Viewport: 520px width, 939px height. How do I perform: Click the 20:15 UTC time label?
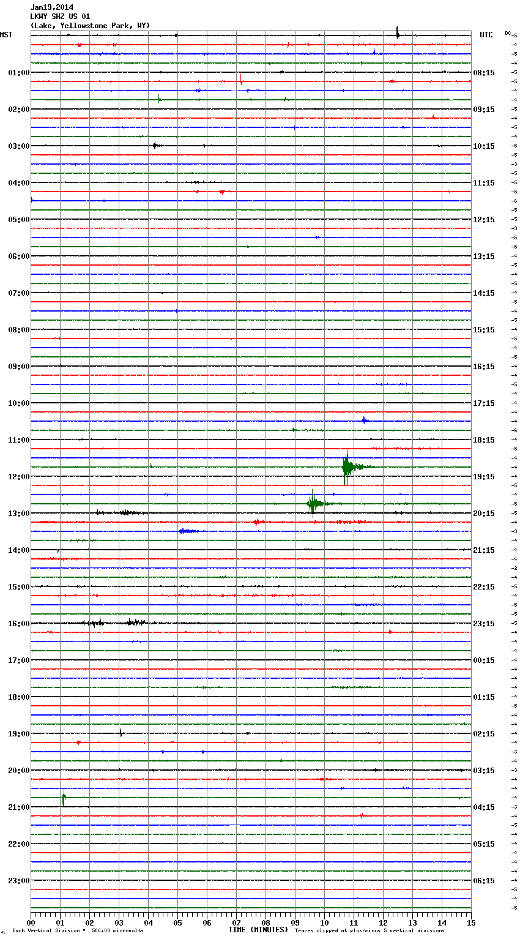484,514
